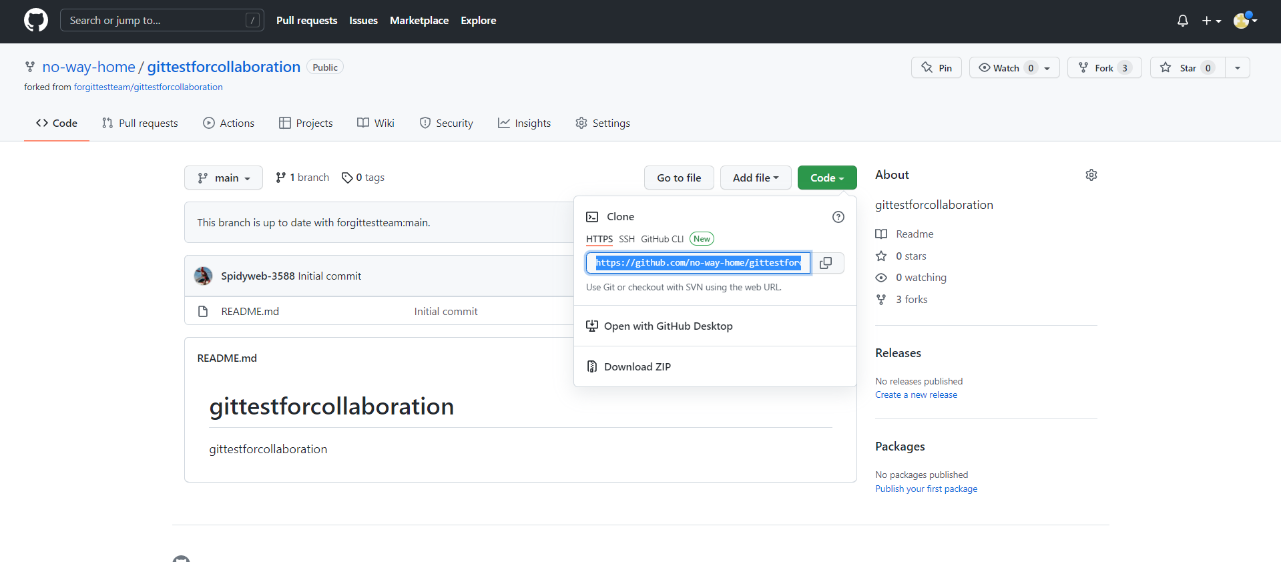Screen dimensions: 1281x562
Task: Click the Pin button
Action: click(937, 67)
